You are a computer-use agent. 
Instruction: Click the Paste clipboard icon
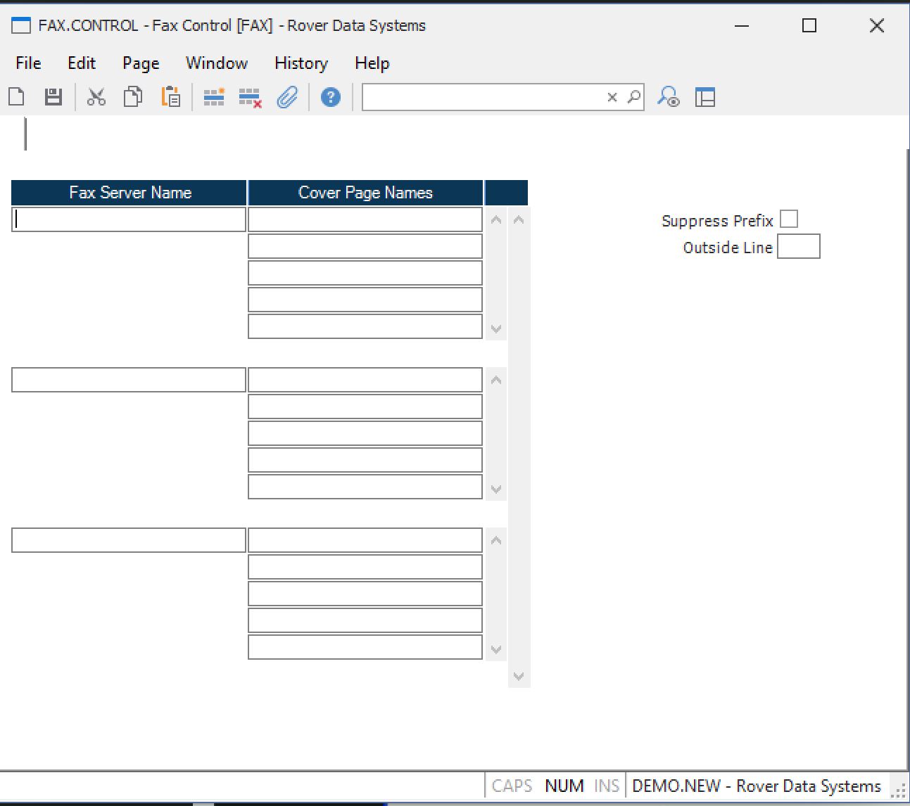(x=170, y=97)
